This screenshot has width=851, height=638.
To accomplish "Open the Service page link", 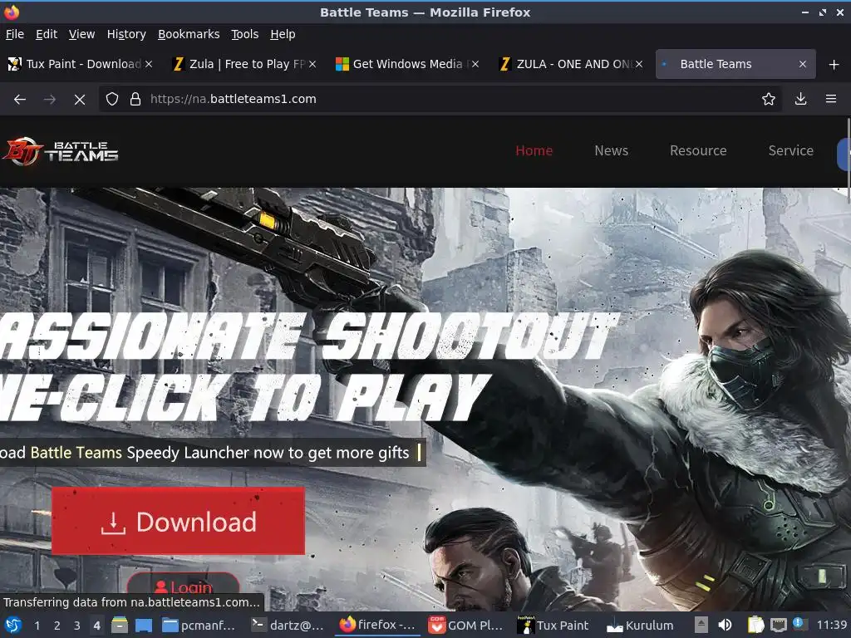I will 791,151.
